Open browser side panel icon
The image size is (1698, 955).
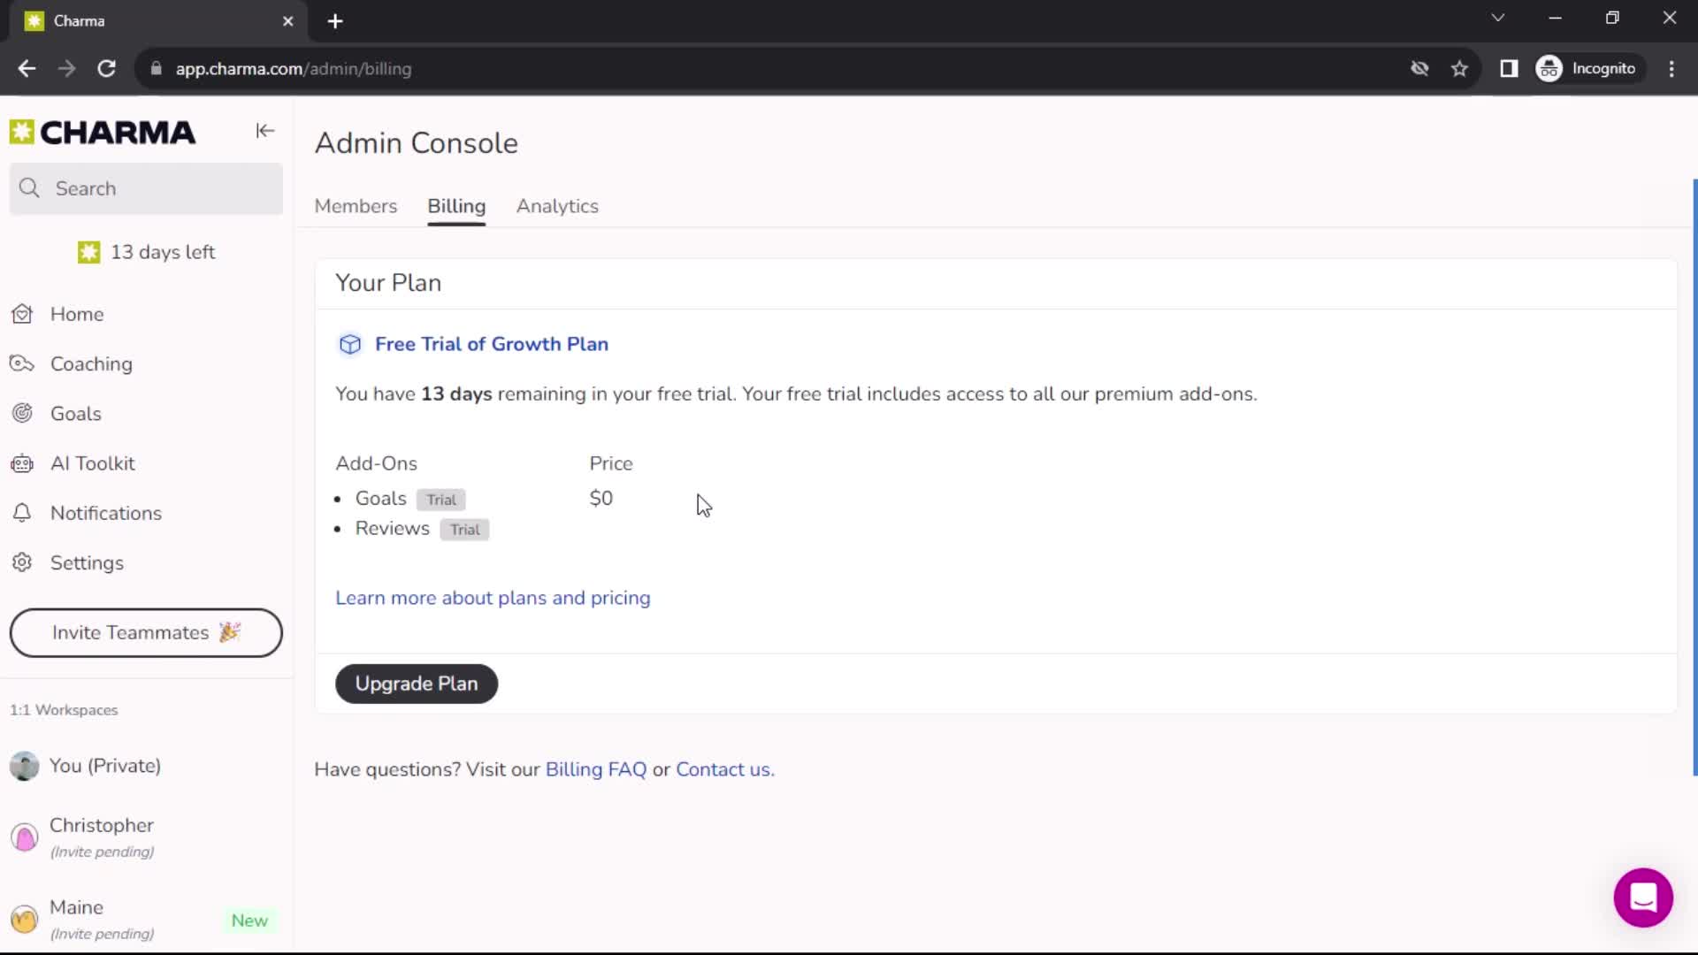(x=1509, y=69)
